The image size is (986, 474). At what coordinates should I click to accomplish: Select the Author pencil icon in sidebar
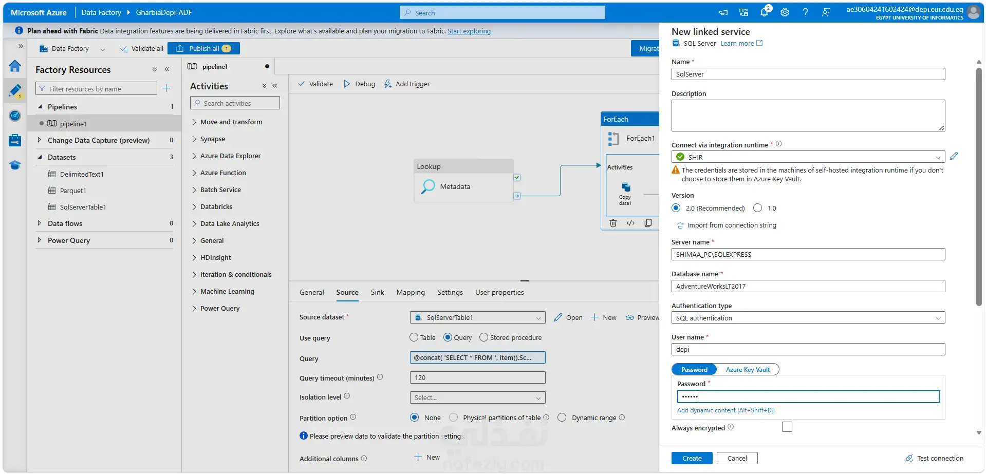click(15, 91)
